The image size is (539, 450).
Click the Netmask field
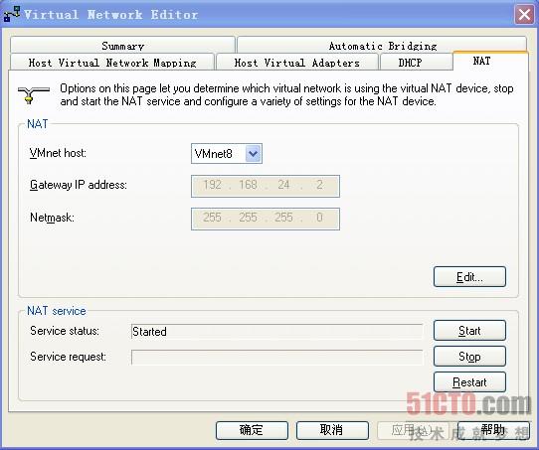266,219
